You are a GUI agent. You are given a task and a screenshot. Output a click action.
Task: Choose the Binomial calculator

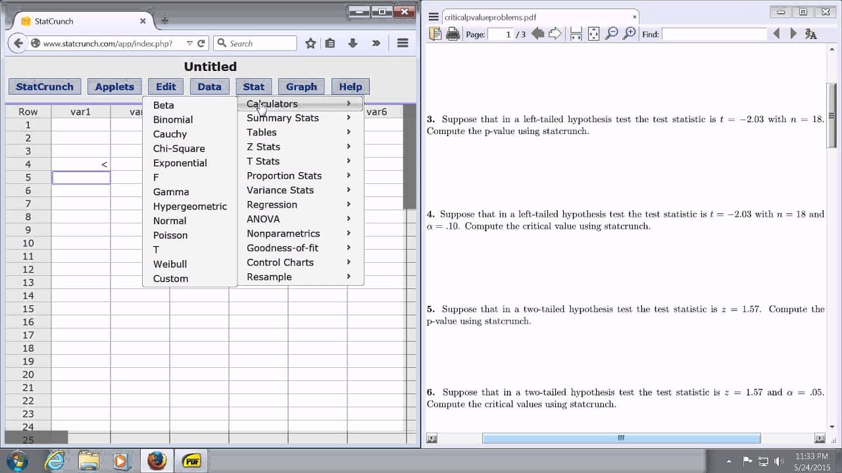click(x=189, y=120)
